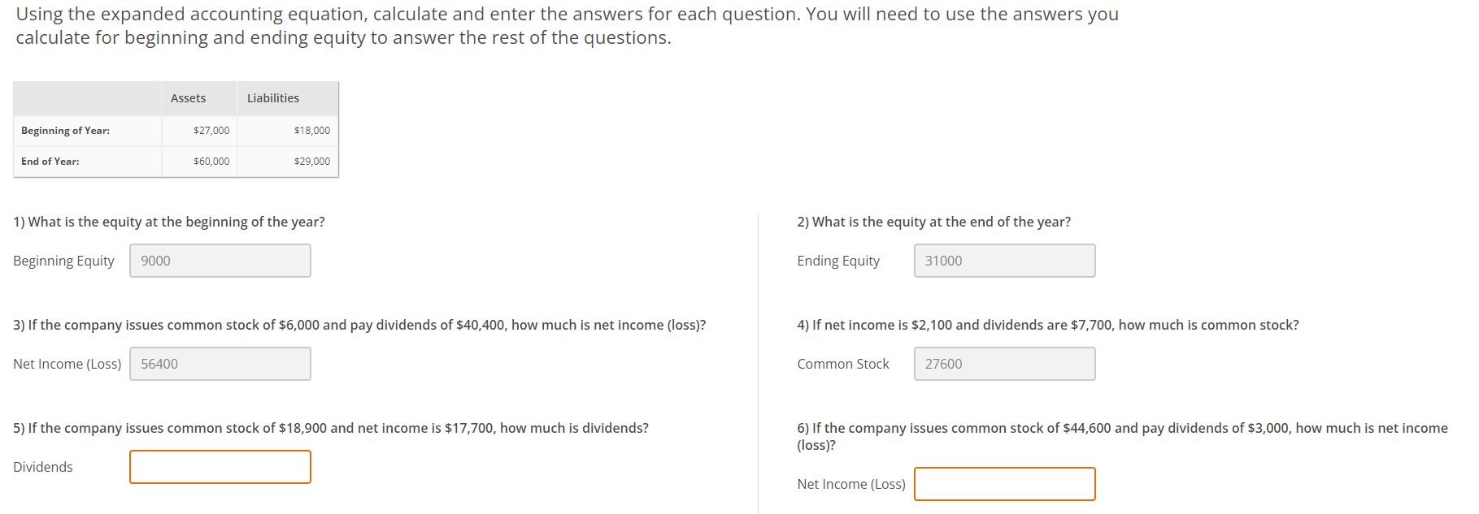Click the question 3 net income question text
The width and height of the screenshot is (1479, 514).
(x=359, y=325)
